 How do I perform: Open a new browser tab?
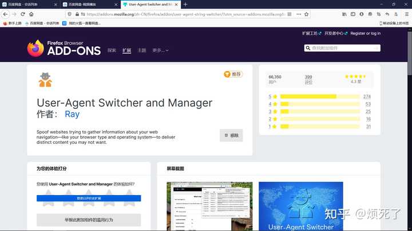[185, 5]
